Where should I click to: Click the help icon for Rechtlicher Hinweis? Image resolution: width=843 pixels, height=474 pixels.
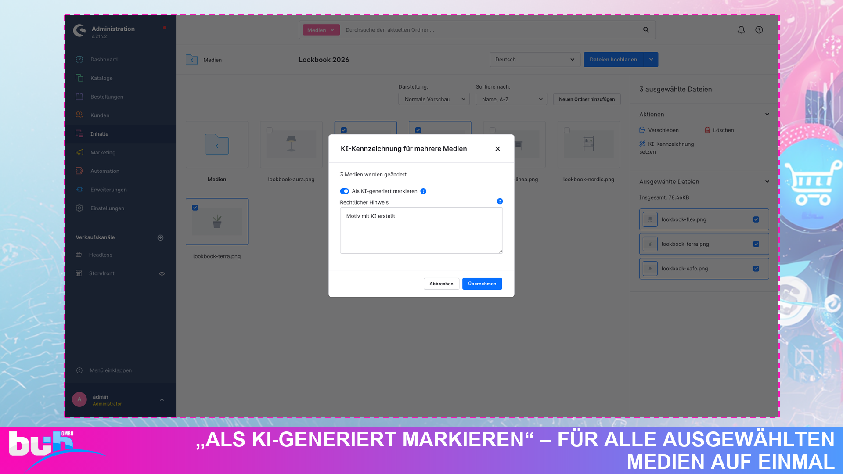click(x=500, y=201)
